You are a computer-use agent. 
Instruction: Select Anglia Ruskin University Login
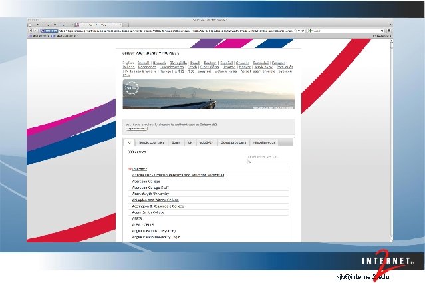[156, 237]
